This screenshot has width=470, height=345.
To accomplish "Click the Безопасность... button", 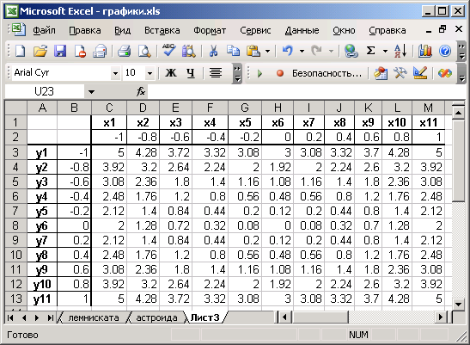I will point(327,73).
